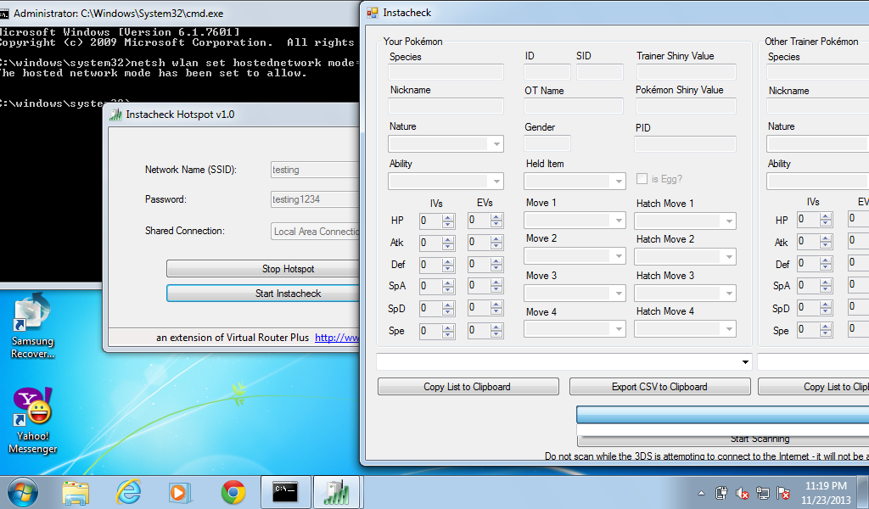
Task: Open Windows Media Player taskbar icon
Action: tap(180, 492)
